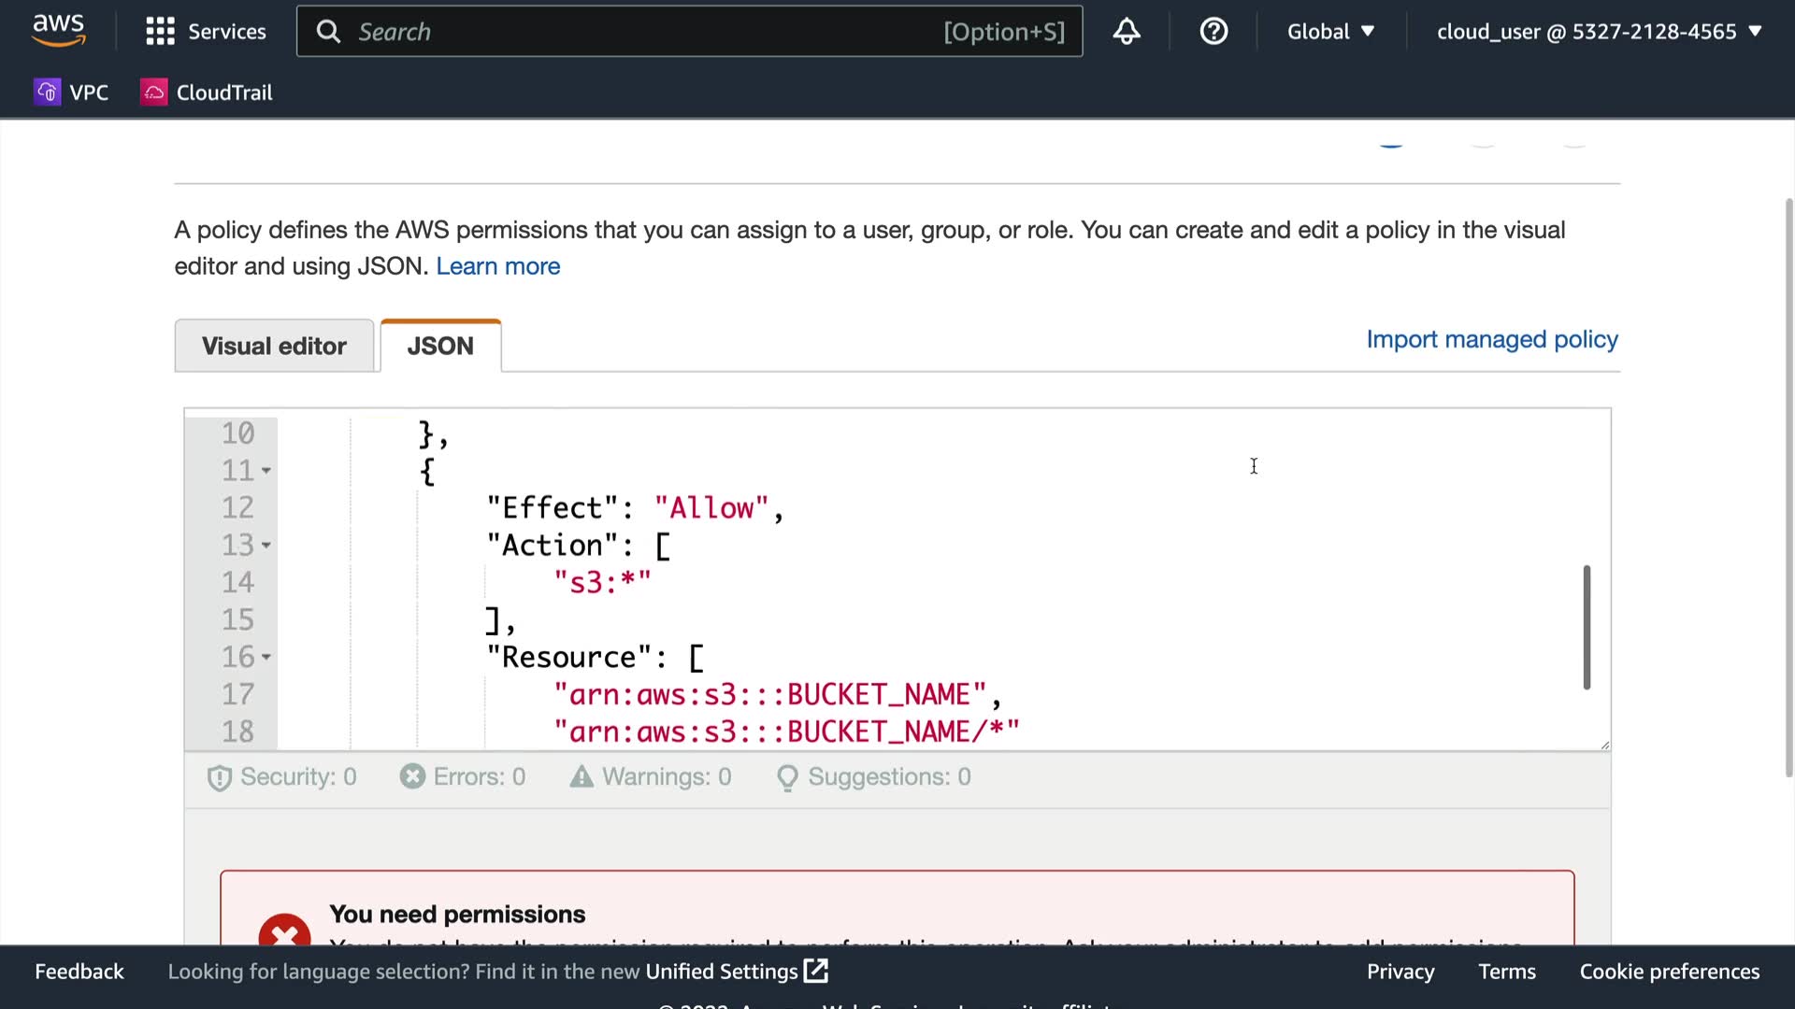Click the code editor vertical scrollbar
The image size is (1795, 1009).
[x=1586, y=626]
